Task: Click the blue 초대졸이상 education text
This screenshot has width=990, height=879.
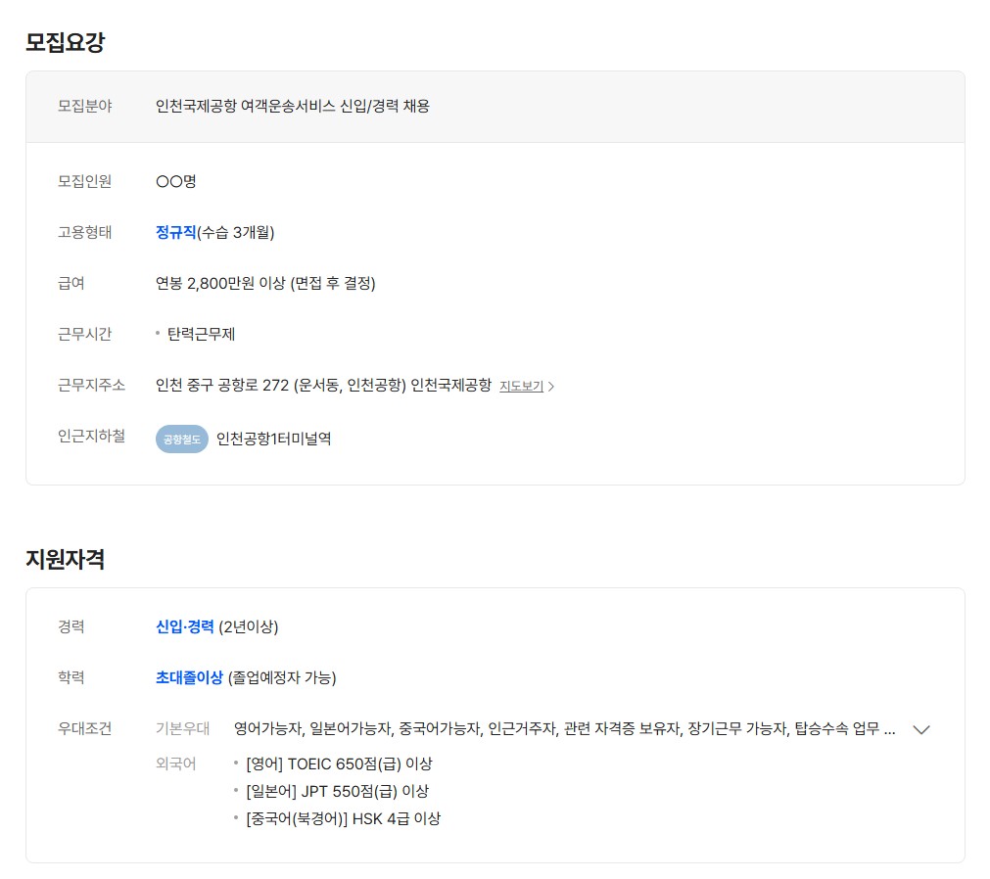Action: pos(189,677)
